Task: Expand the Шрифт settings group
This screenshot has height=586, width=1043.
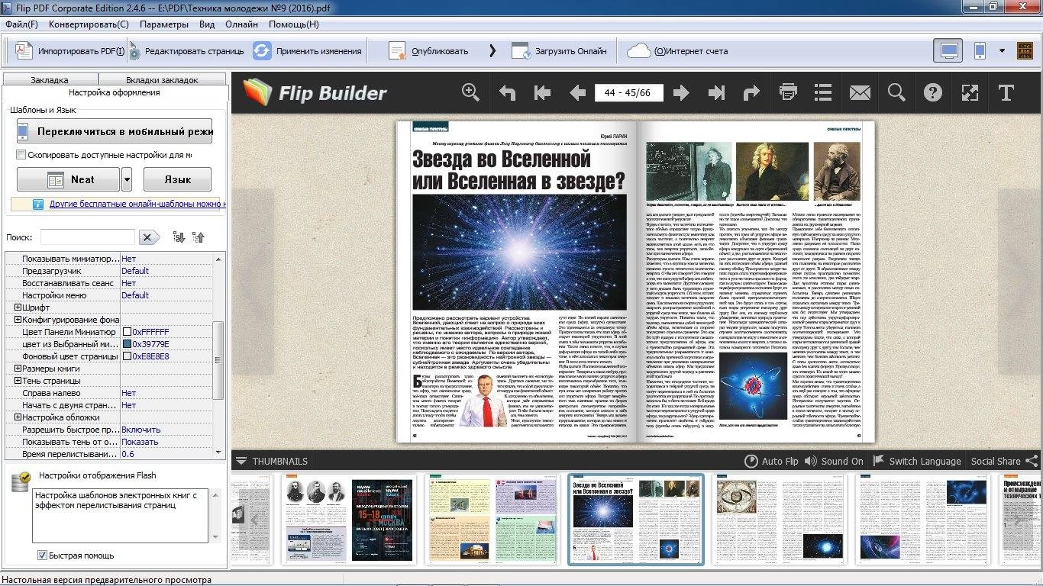Action: [18, 307]
